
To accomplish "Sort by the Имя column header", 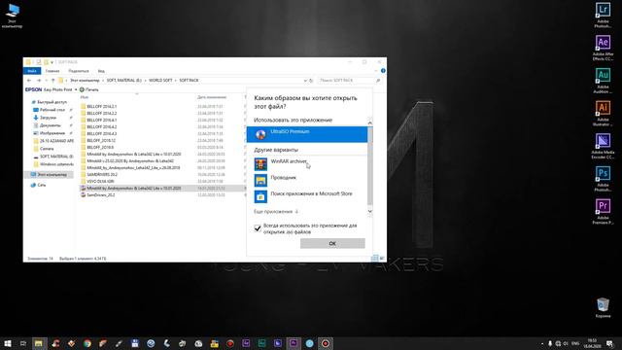I will point(85,97).
